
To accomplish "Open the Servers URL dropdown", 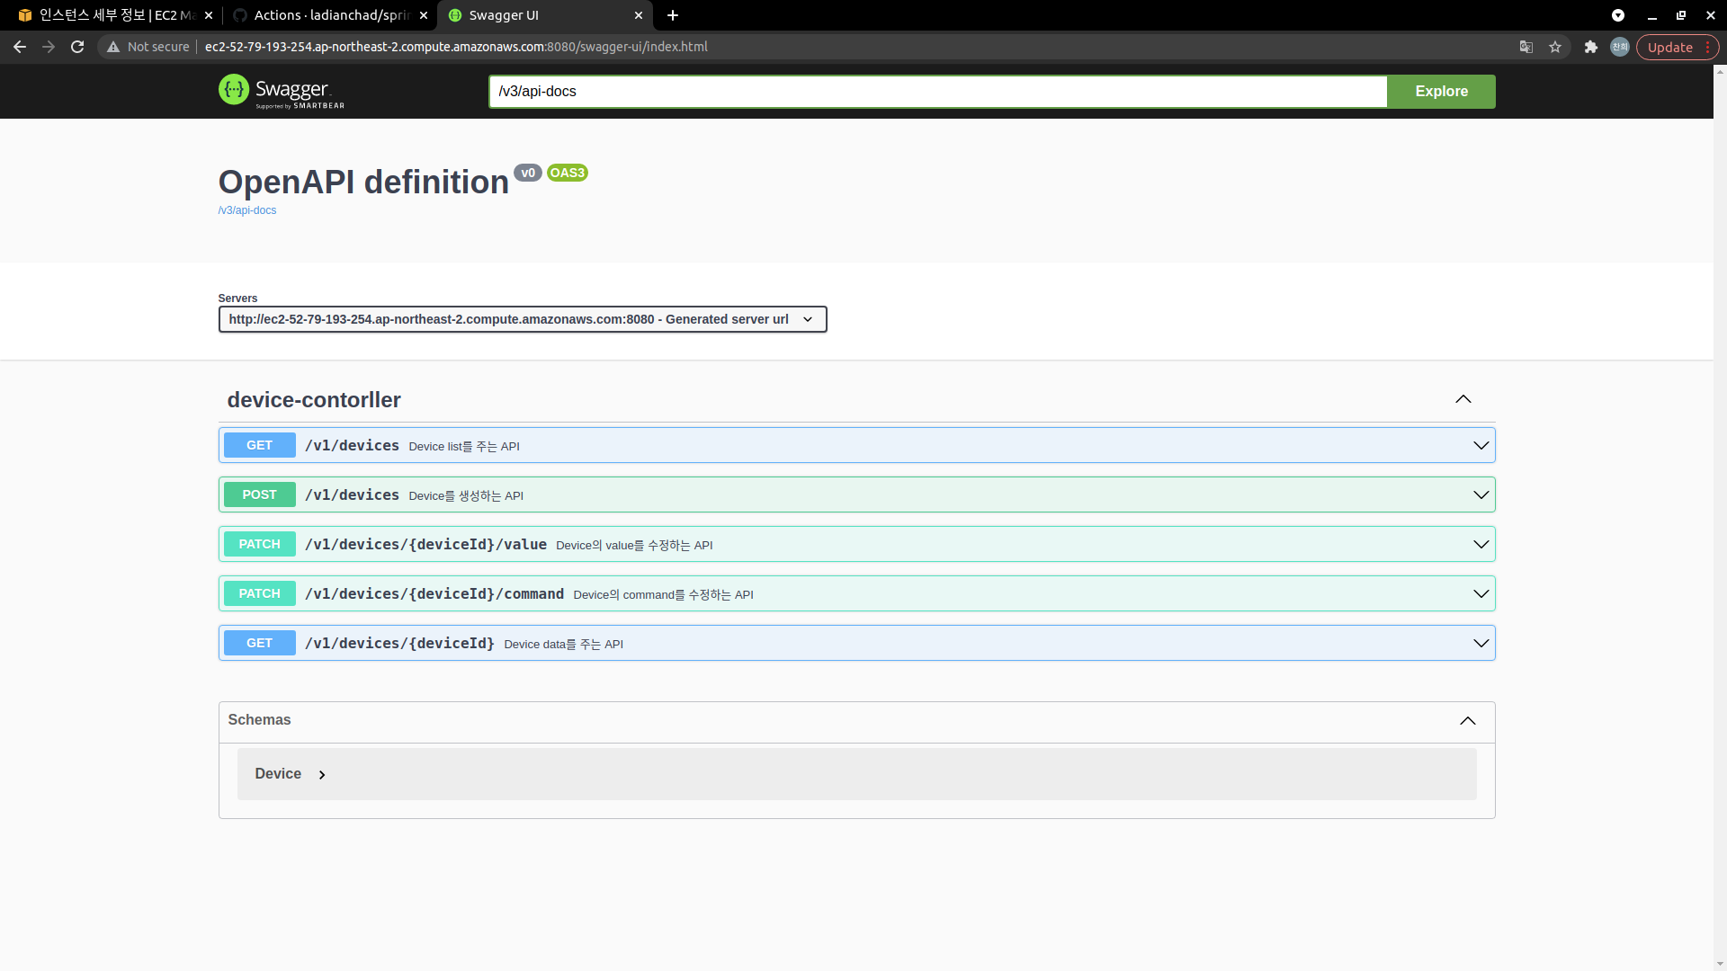I will coord(522,319).
